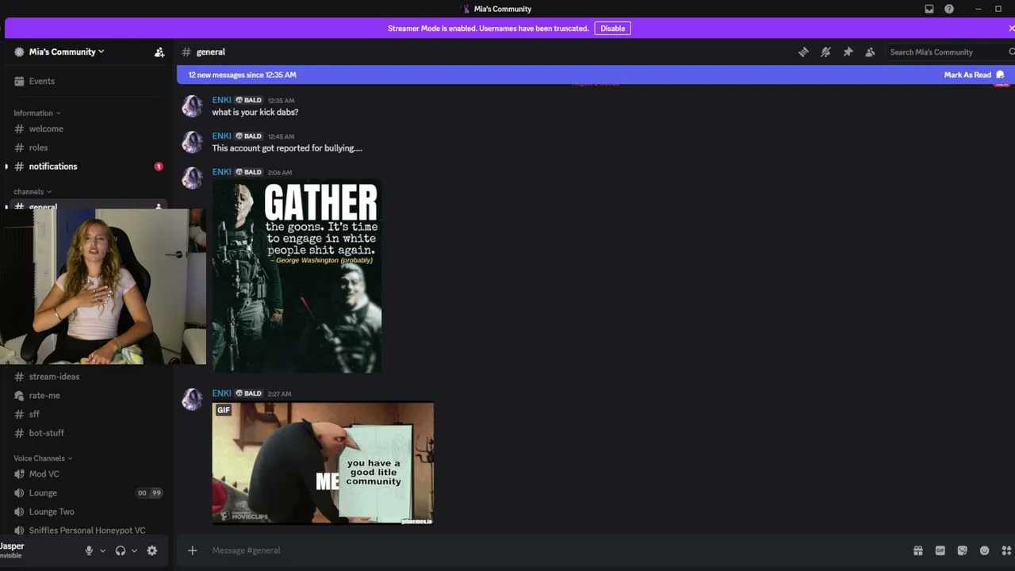
Task: Click the BALD tag on 2:27 AM message
Action: (x=249, y=393)
